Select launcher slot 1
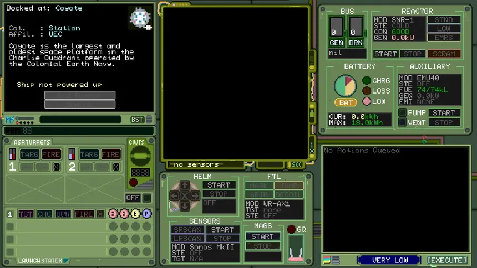Viewport: 477px width, 268px height. pyautogui.click(x=10, y=214)
